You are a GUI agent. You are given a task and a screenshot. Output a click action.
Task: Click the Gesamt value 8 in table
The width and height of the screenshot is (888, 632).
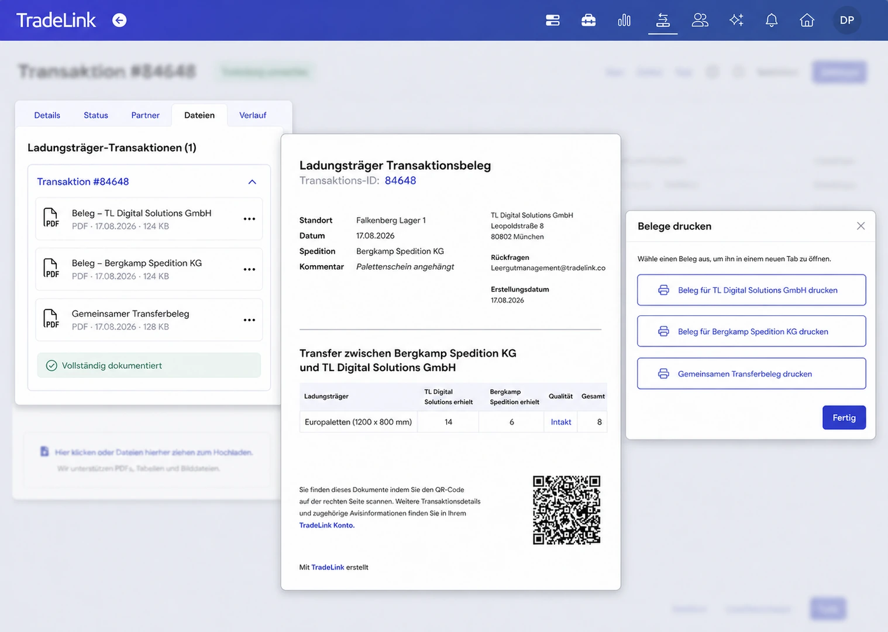coord(599,422)
